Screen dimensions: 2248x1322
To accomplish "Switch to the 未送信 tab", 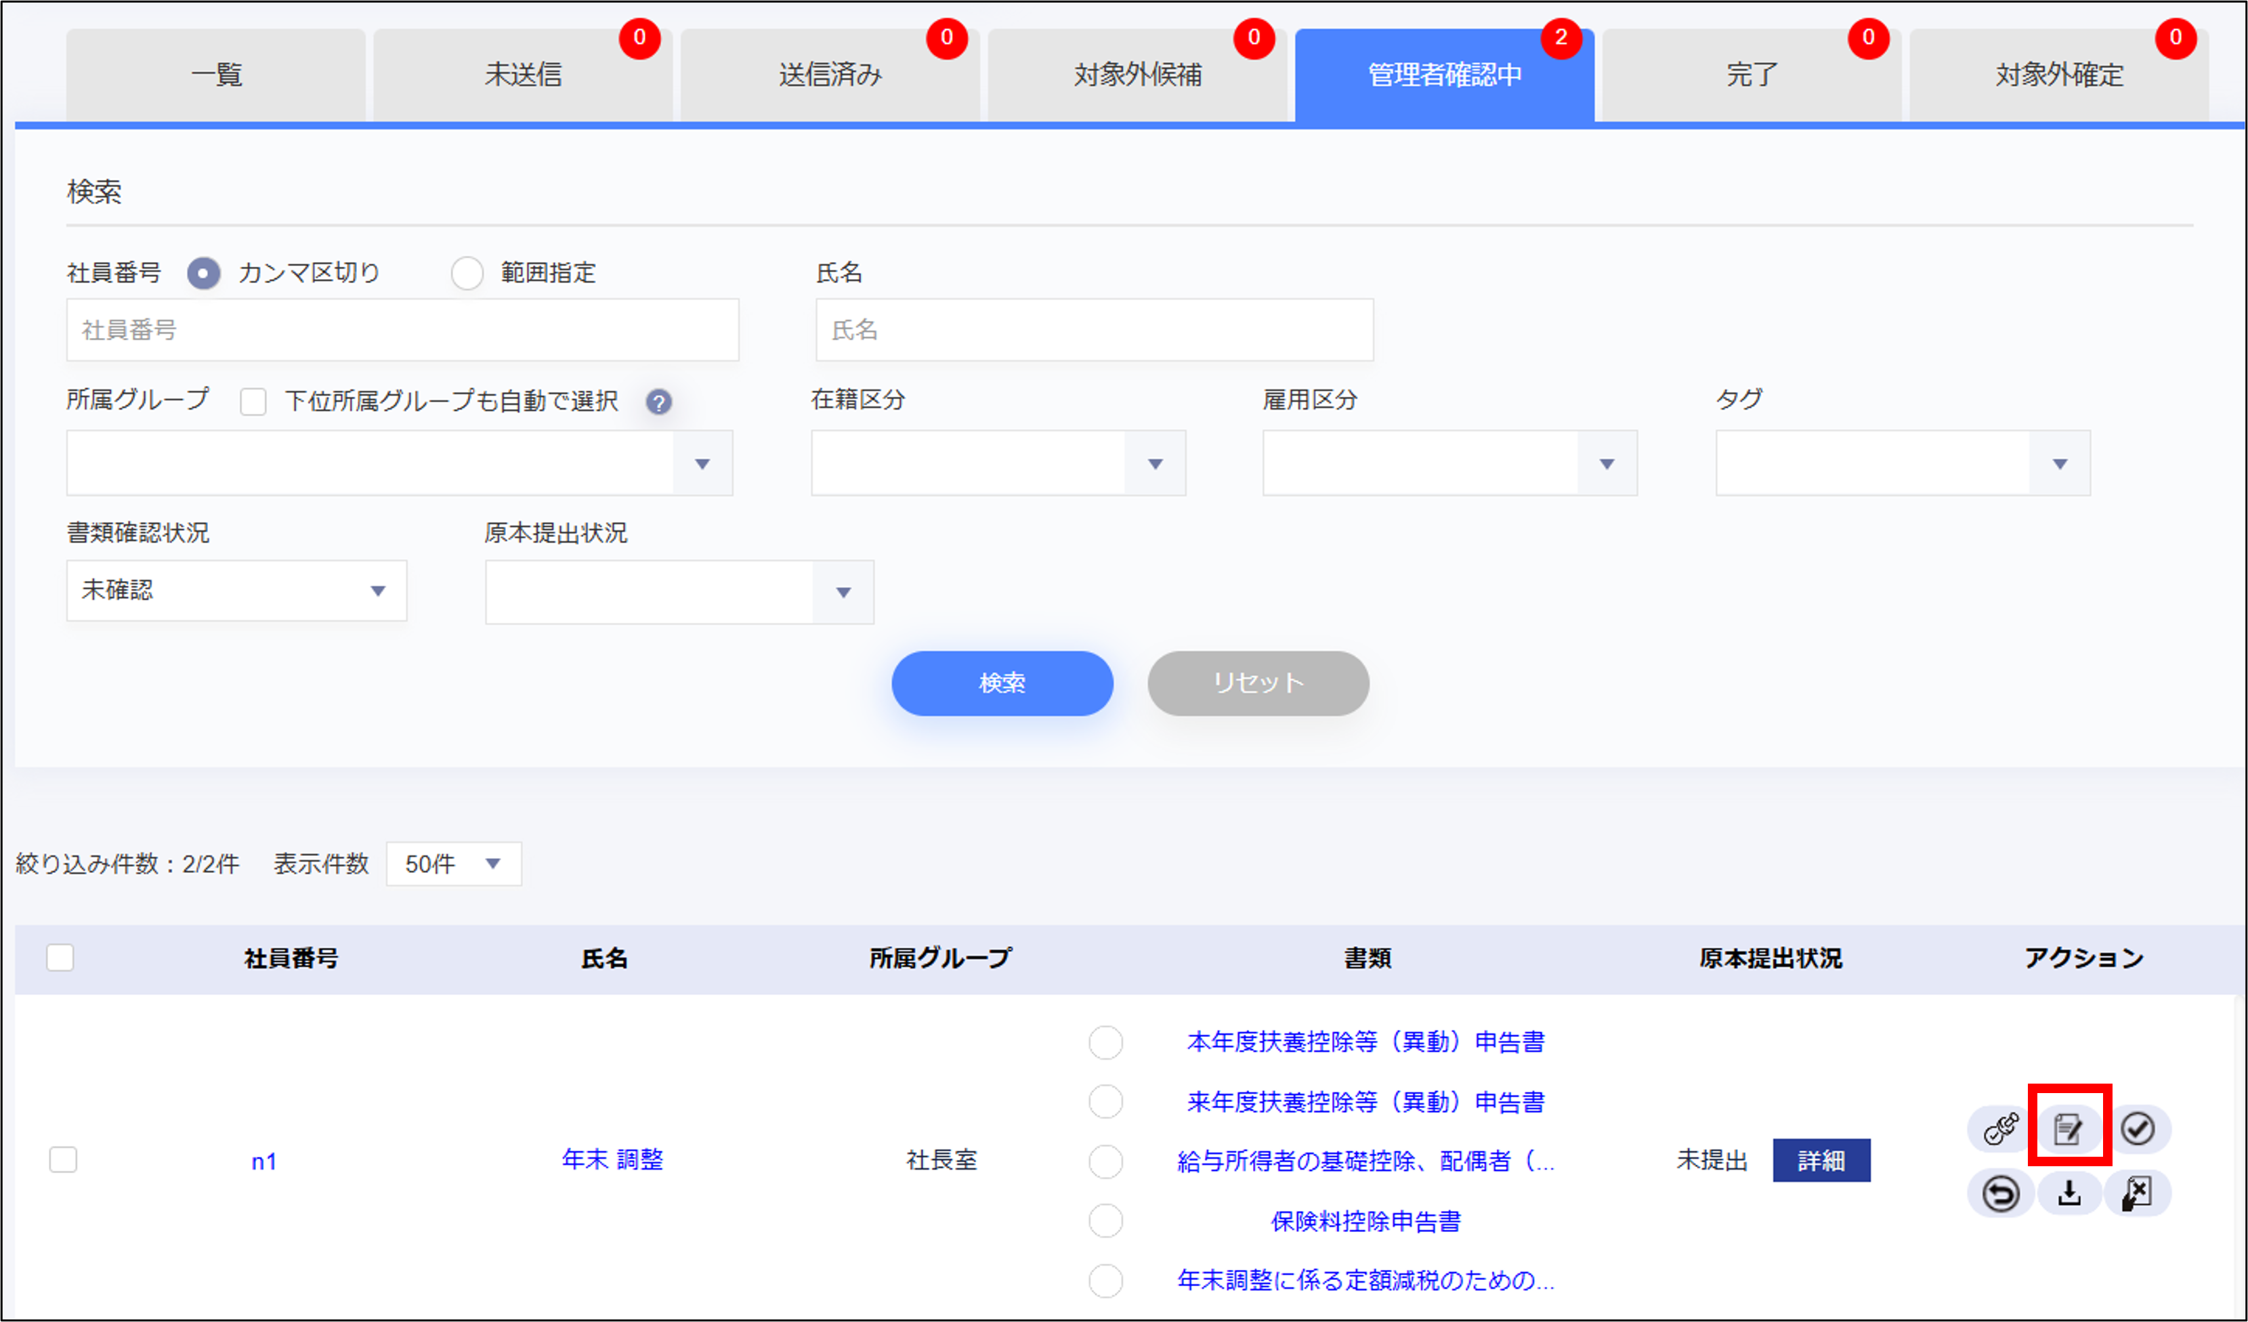I will 523,75.
